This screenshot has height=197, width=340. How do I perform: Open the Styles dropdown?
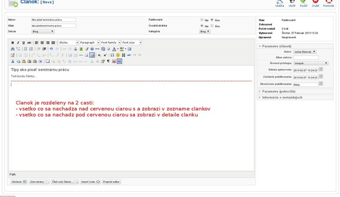69,42
